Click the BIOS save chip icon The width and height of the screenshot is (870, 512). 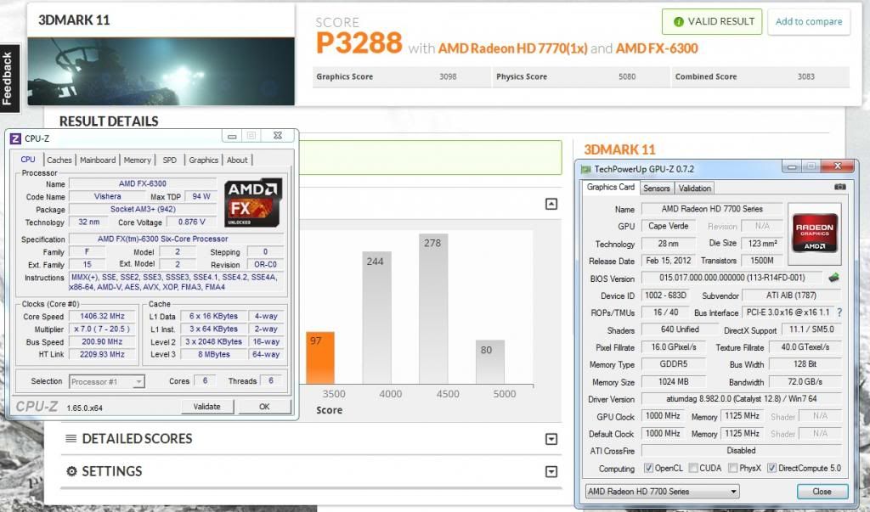coord(833,278)
